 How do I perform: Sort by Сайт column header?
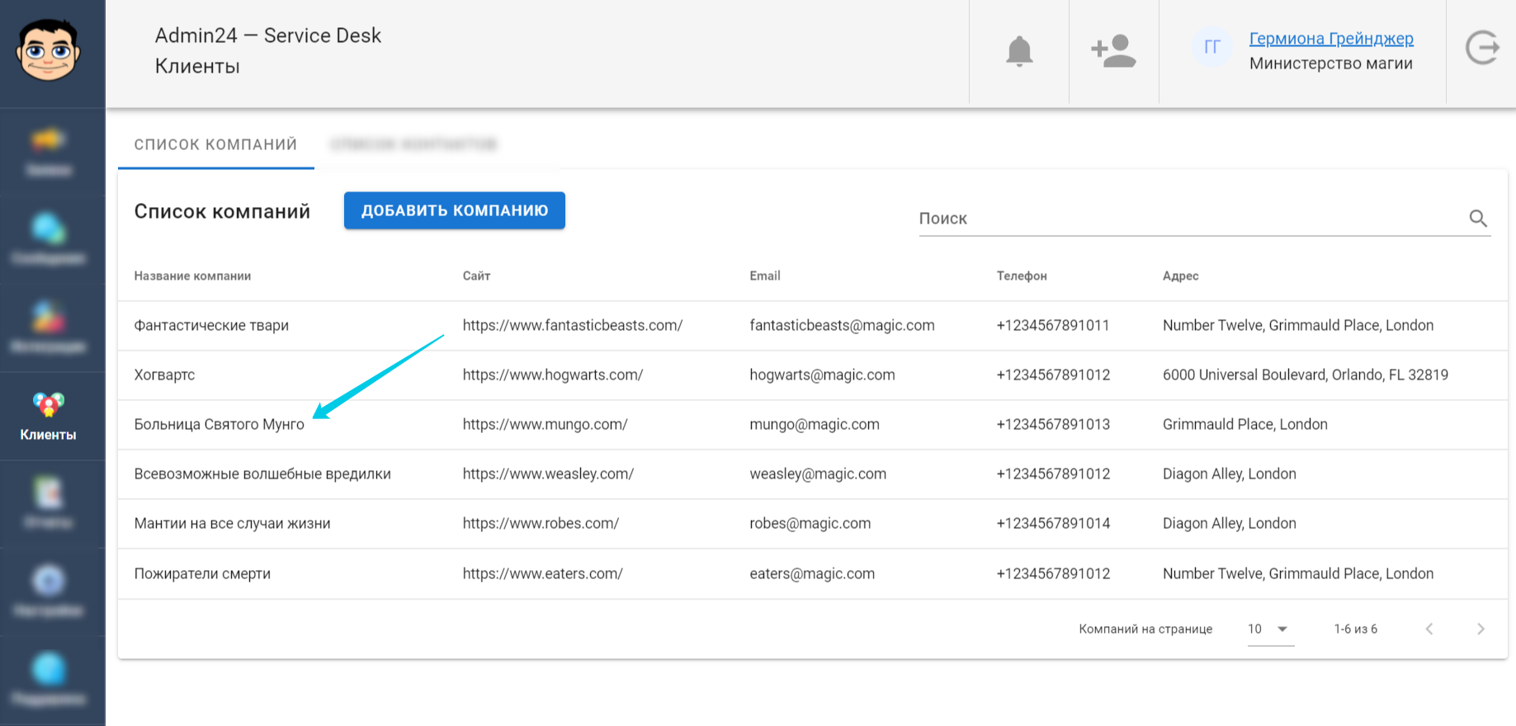tap(476, 276)
